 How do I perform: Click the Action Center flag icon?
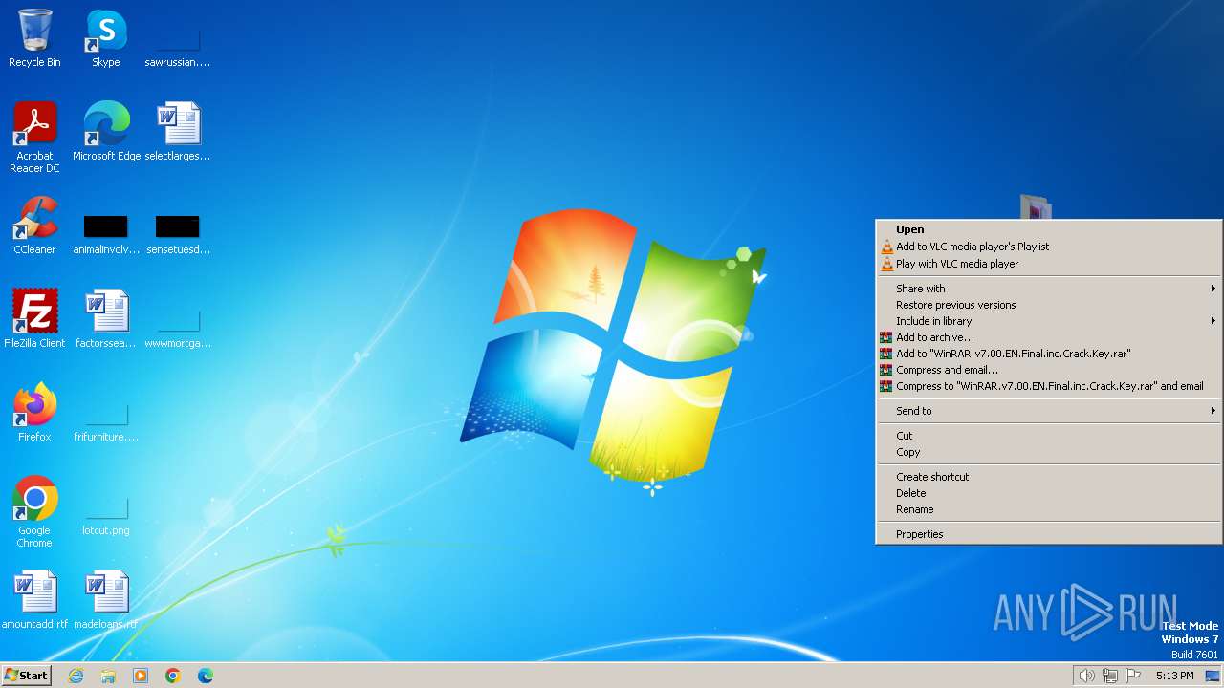(1133, 676)
